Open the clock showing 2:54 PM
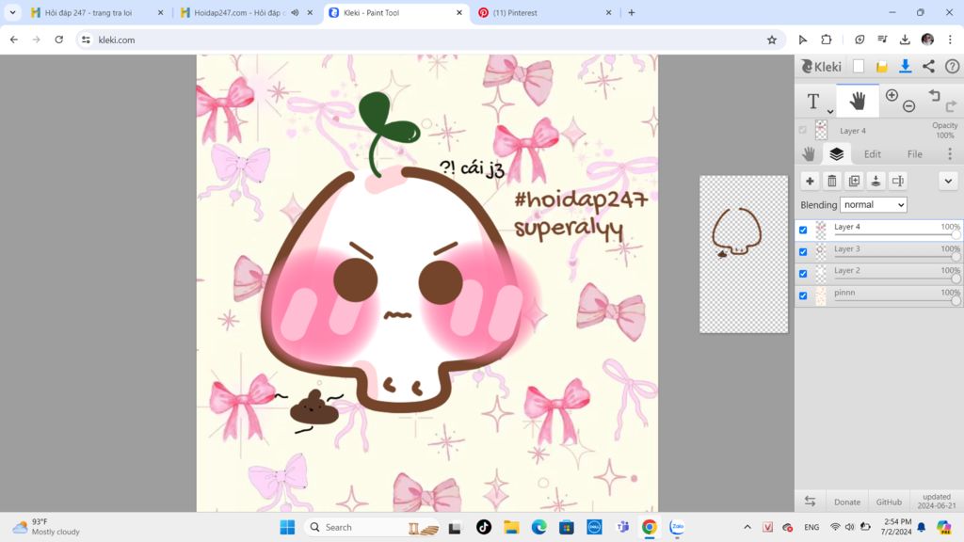 pos(897,527)
